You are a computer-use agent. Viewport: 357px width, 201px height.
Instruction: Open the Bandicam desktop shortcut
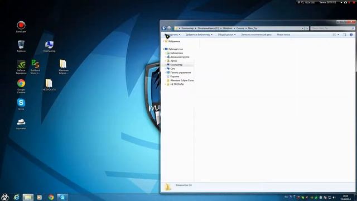(21, 27)
